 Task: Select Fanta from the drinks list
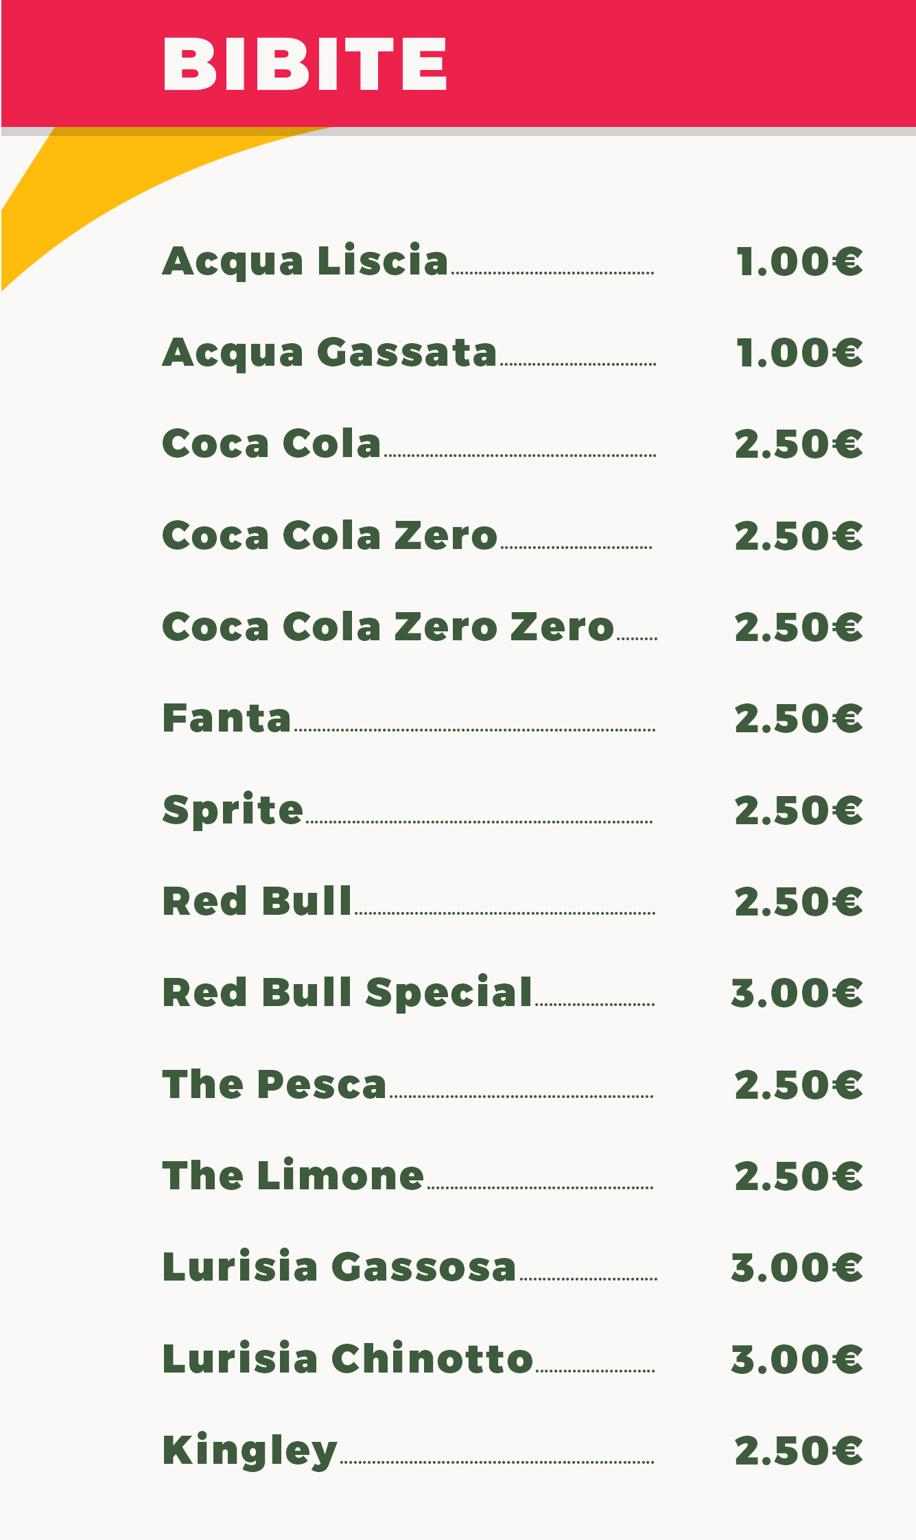(226, 719)
